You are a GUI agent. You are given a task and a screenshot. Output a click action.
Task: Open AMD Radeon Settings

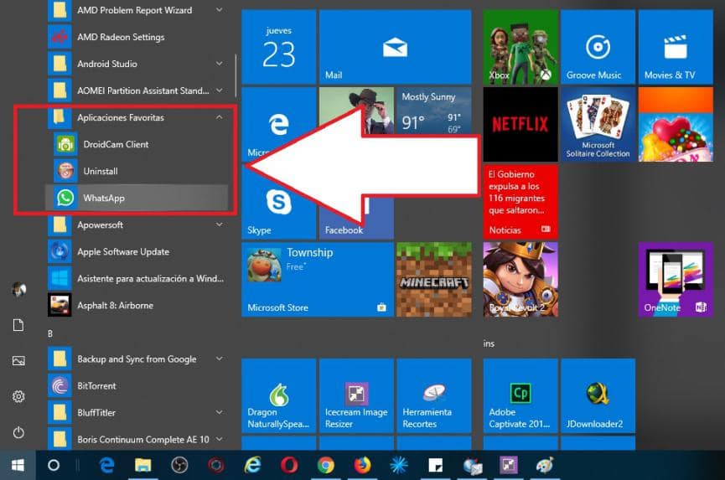point(137,37)
